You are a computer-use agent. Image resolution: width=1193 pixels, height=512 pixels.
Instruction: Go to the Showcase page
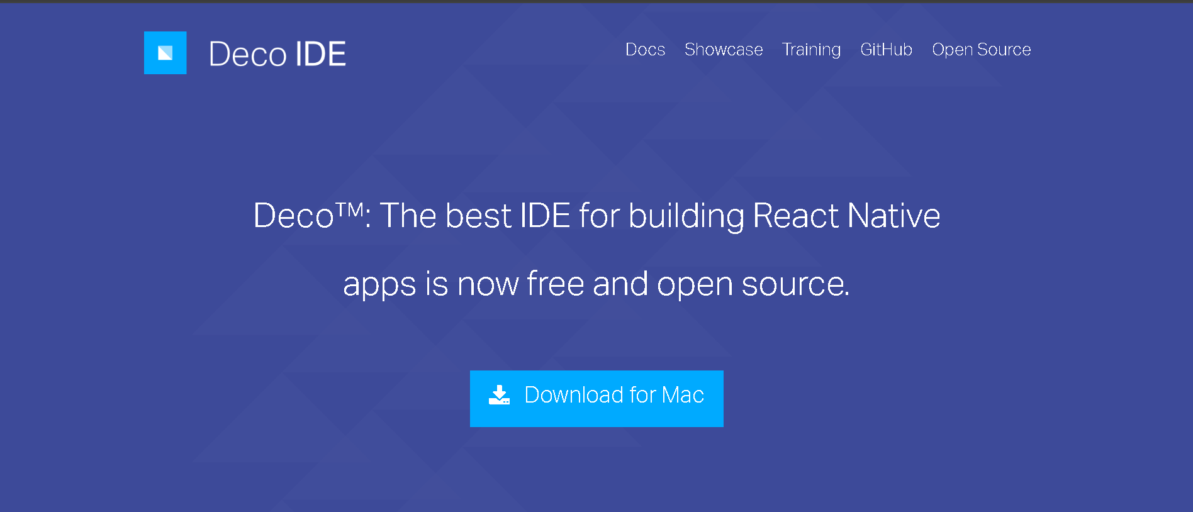tap(724, 50)
